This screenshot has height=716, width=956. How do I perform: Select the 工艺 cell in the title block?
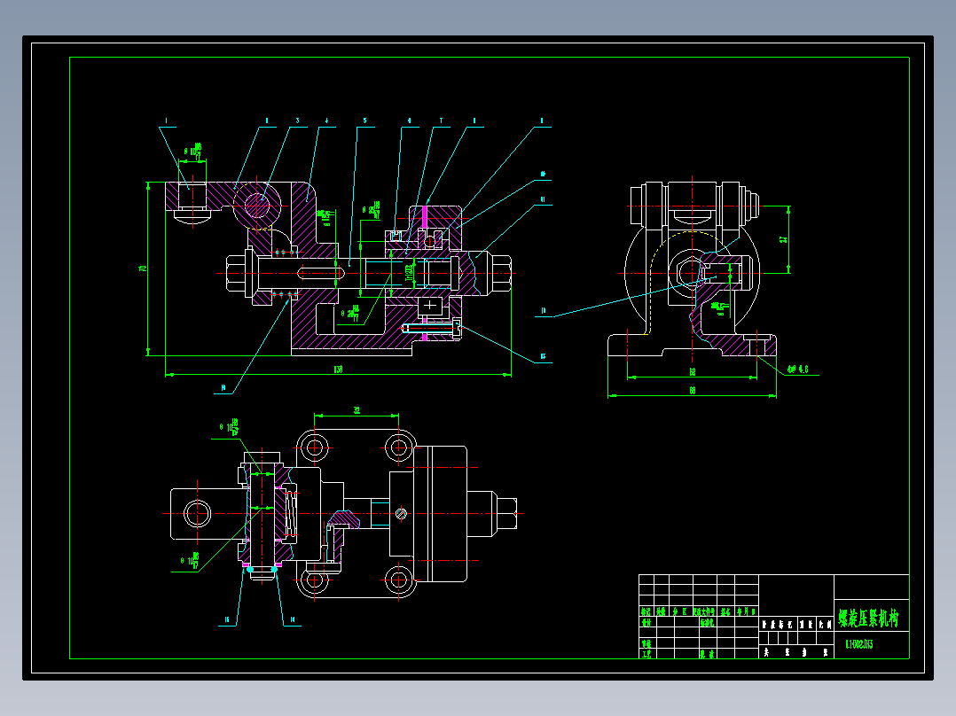coord(646,654)
